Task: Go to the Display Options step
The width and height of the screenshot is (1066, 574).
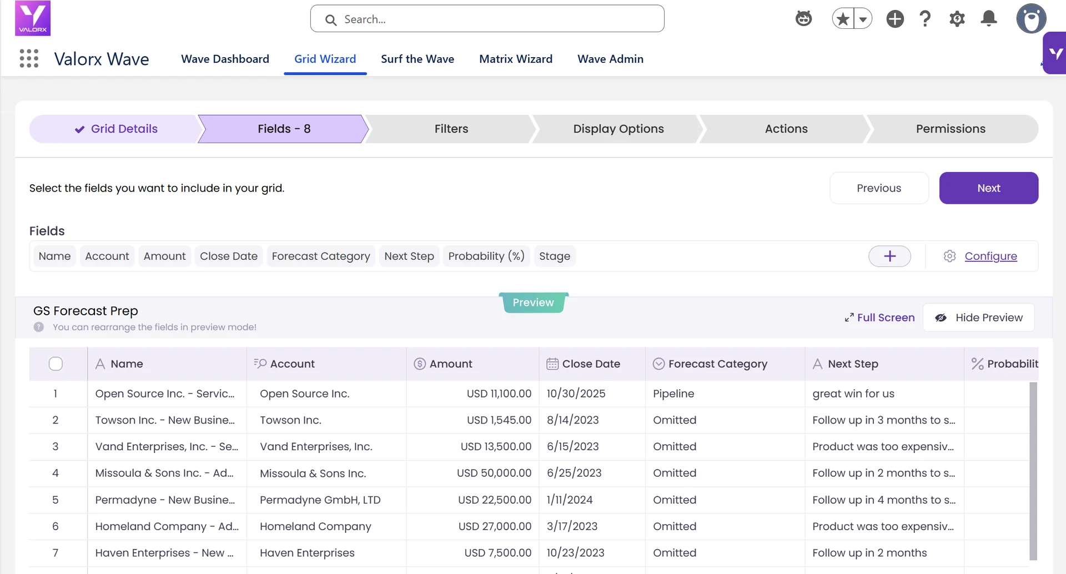Action: point(618,129)
